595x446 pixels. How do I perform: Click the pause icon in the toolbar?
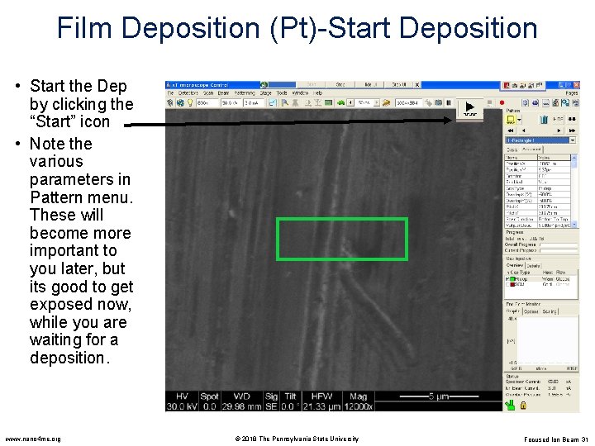(449, 102)
